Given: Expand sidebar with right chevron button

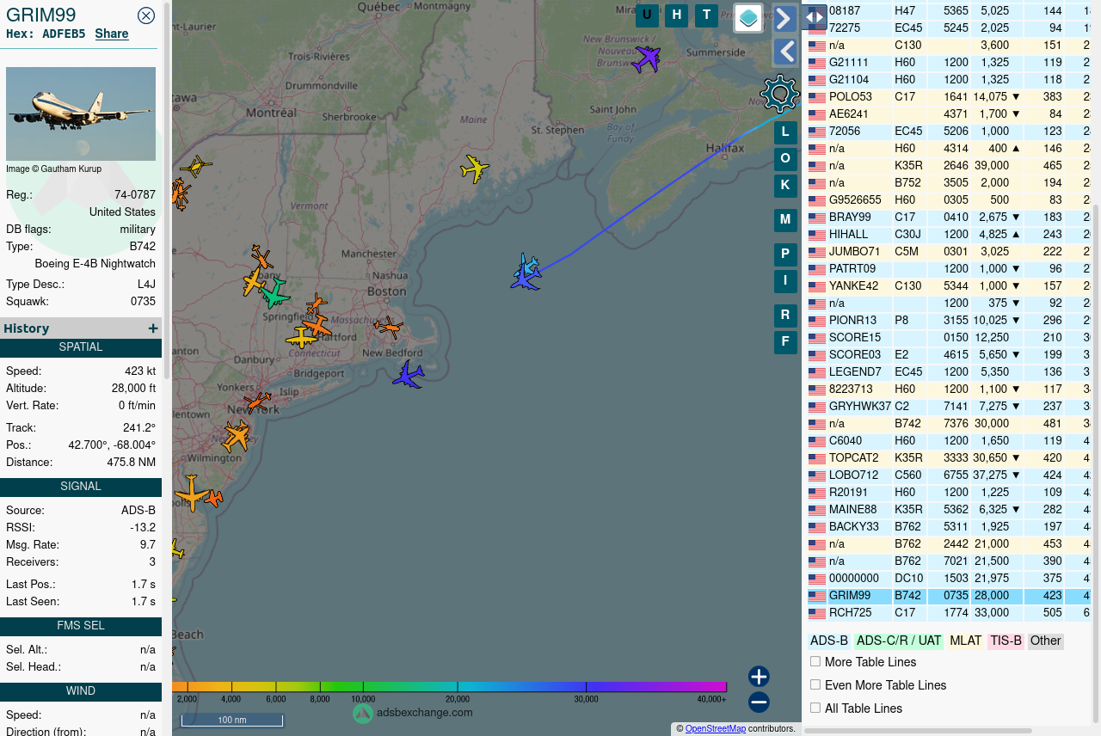Looking at the screenshot, I should coord(784,18).
